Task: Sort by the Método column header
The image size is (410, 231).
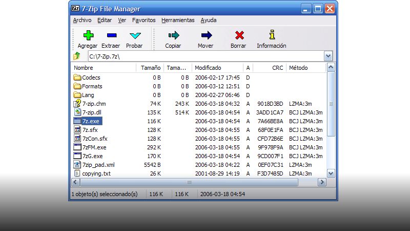Action: [x=306, y=68]
